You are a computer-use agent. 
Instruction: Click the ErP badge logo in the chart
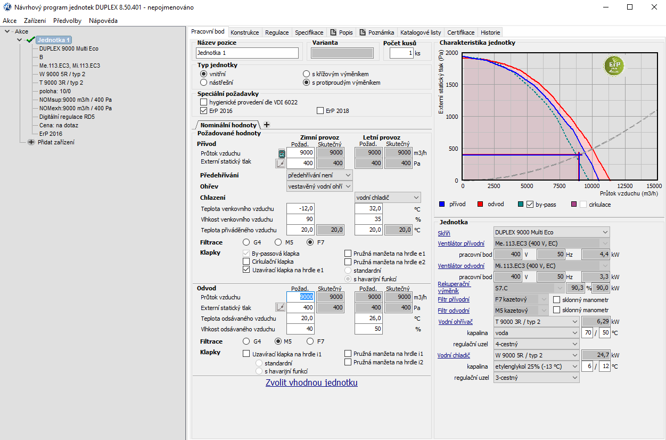point(614,65)
